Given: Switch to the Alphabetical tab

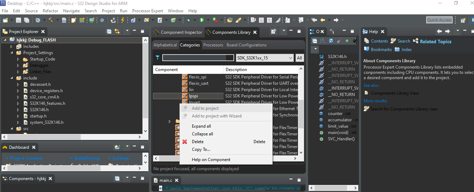Looking at the screenshot, I should tap(165, 45).
